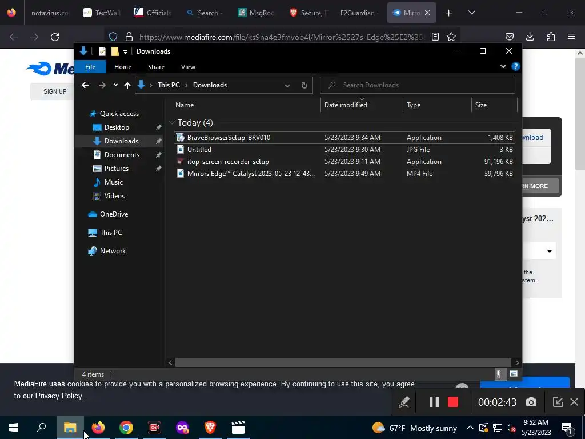This screenshot has width=585, height=439.
Task: Select the itop-screen-recorder-setup file
Action: tap(344, 162)
